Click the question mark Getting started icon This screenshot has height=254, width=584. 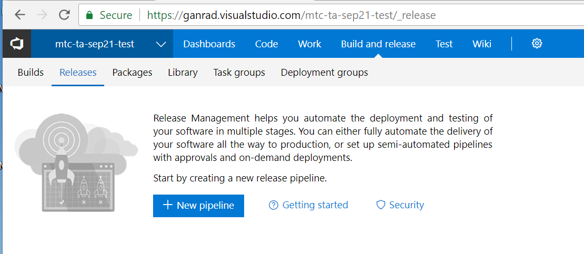coord(274,205)
